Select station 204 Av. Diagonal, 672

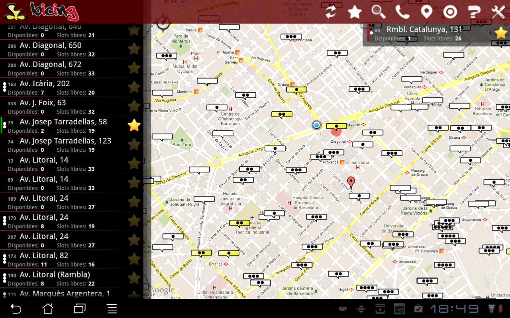tap(72, 68)
